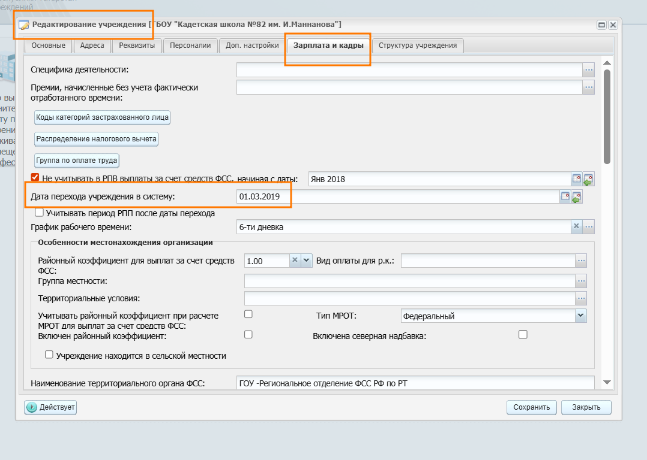The width and height of the screenshot is (647, 460).
Task: Open lookup for Вид оплаты для р.к.
Action: point(581,261)
